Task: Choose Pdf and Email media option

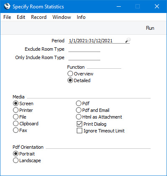Action: click(x=78, y=110)
